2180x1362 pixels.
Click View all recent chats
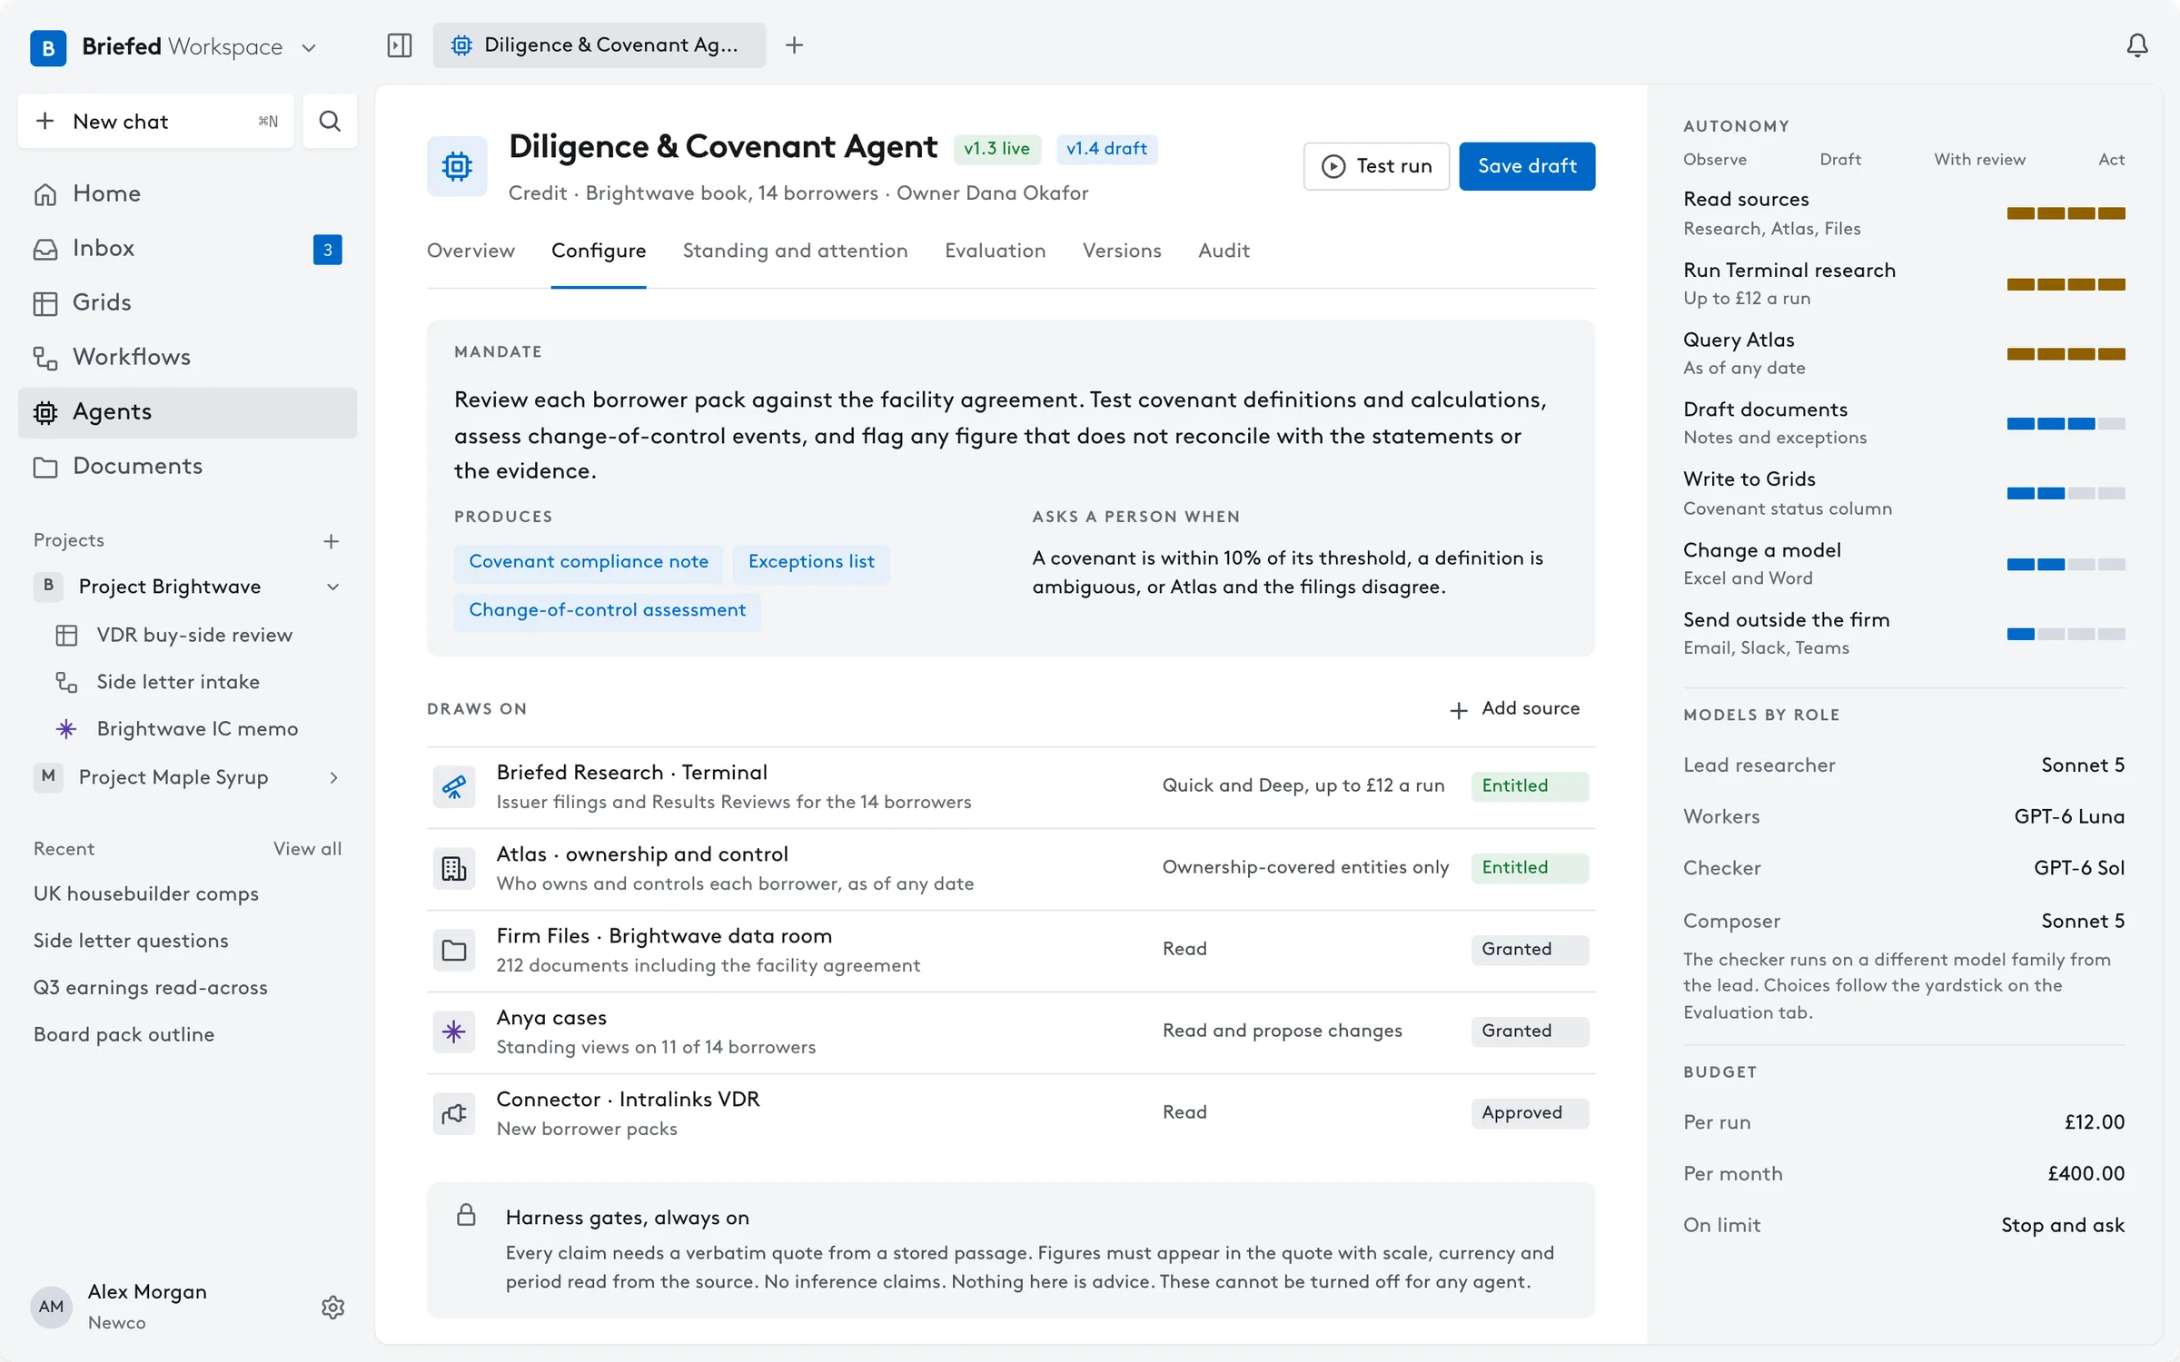[307, 849]
